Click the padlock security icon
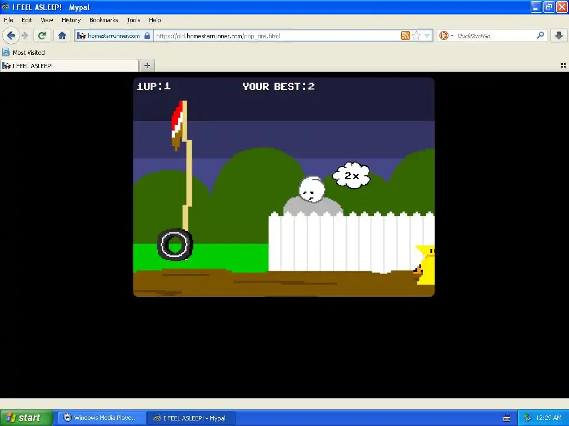The image size is (569, 426). 147,36
